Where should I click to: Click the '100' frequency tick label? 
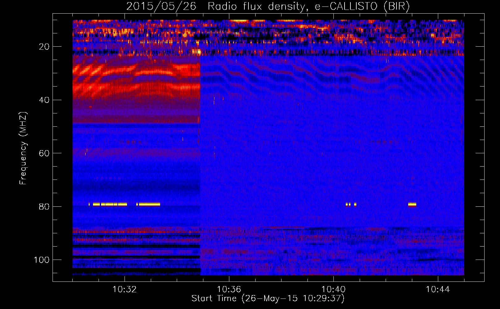coord(42,260)
